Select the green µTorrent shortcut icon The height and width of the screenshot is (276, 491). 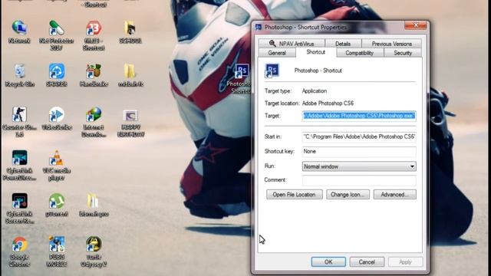point(56,201)
